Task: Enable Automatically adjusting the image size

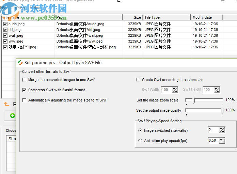Action: click(x=24, y=100)
